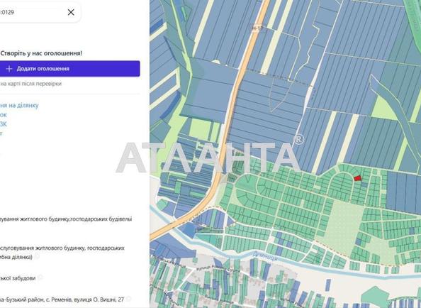Click the 'на карті після перевірки' note
This screenshot has height=308, width=421.
[30, 84]
